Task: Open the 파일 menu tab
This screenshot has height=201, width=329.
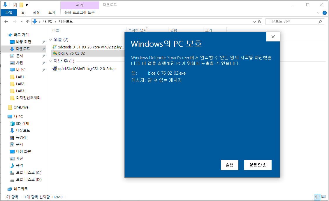Action: click(9, 13)
